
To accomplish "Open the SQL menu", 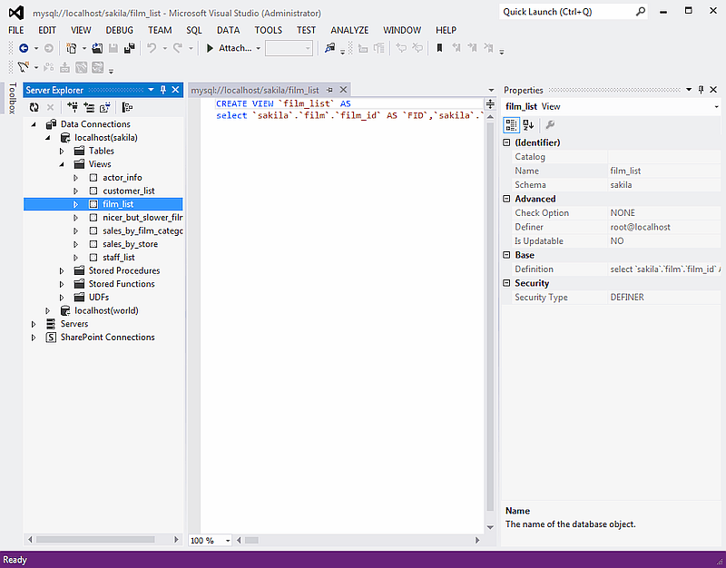I will tap(194, 30).
